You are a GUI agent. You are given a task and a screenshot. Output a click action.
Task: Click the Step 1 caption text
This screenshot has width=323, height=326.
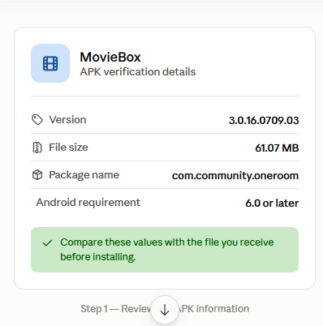click(x=165, y=309)
